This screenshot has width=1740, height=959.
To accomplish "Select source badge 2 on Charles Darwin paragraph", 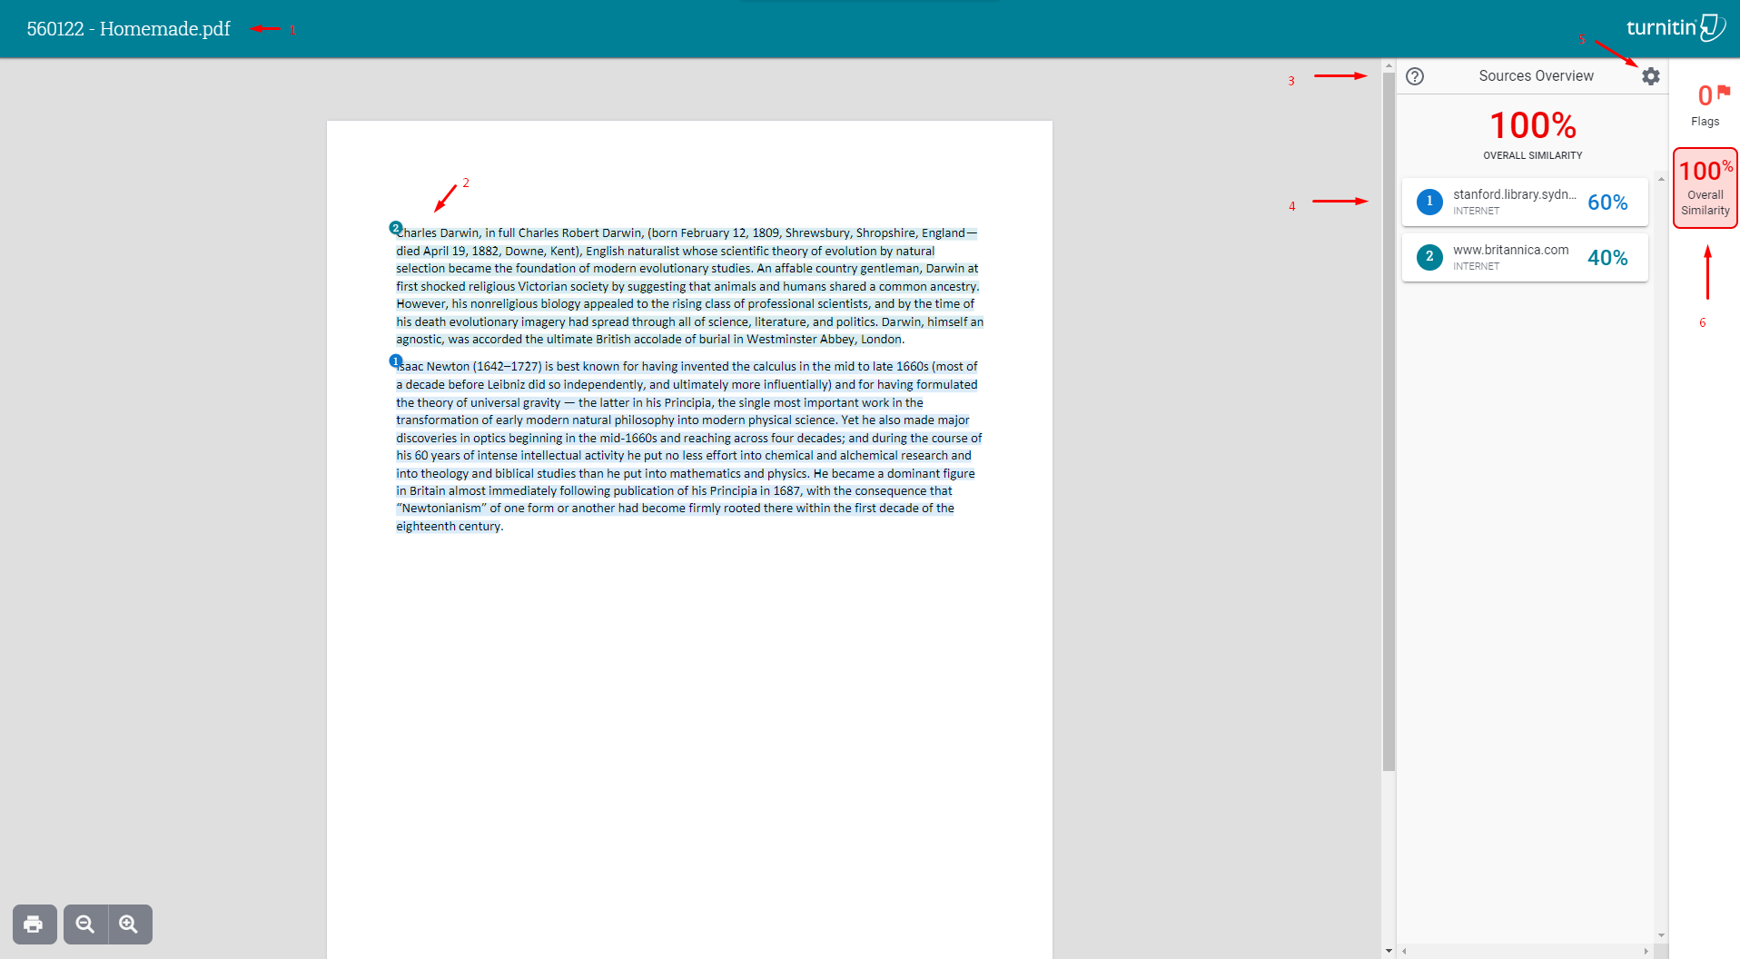I will (395, 227).
